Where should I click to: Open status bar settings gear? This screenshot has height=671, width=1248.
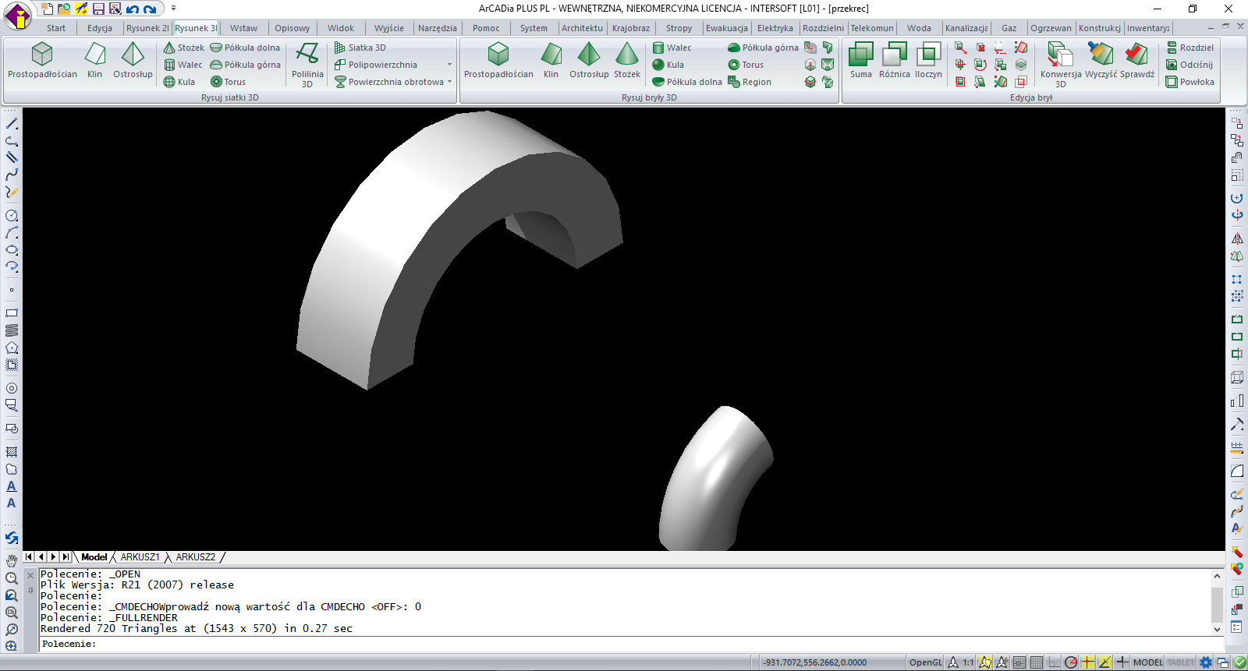click(1207, 662)
